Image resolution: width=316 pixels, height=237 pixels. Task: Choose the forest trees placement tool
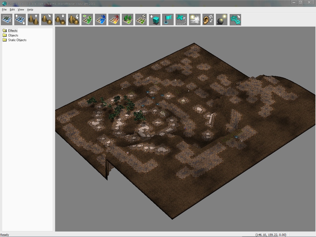point(128,19)
